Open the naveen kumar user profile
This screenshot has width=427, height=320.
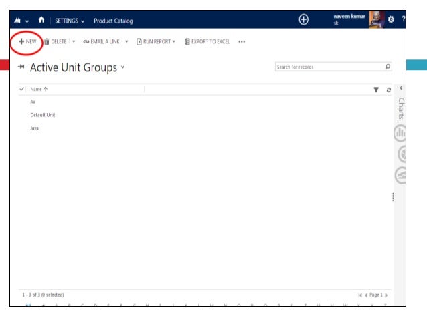tap(349, 19)
